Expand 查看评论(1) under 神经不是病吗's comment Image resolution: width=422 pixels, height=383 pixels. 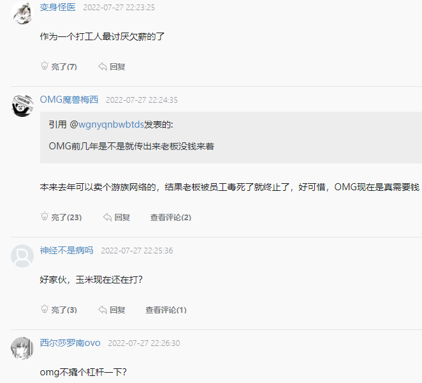[x=166, y=310]
